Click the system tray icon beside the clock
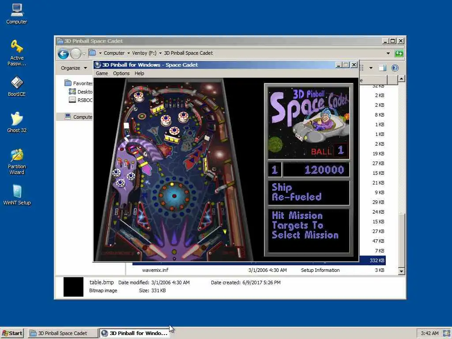 (447, 333)
